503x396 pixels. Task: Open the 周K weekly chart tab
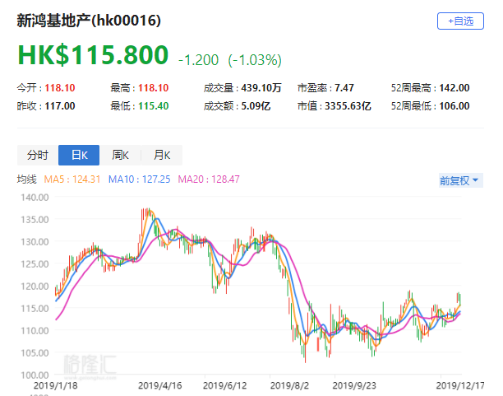click(x=120, y=155)
